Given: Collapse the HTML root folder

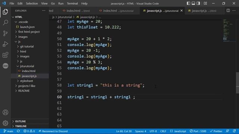Looking at the screenshot, I should [19, 17].
